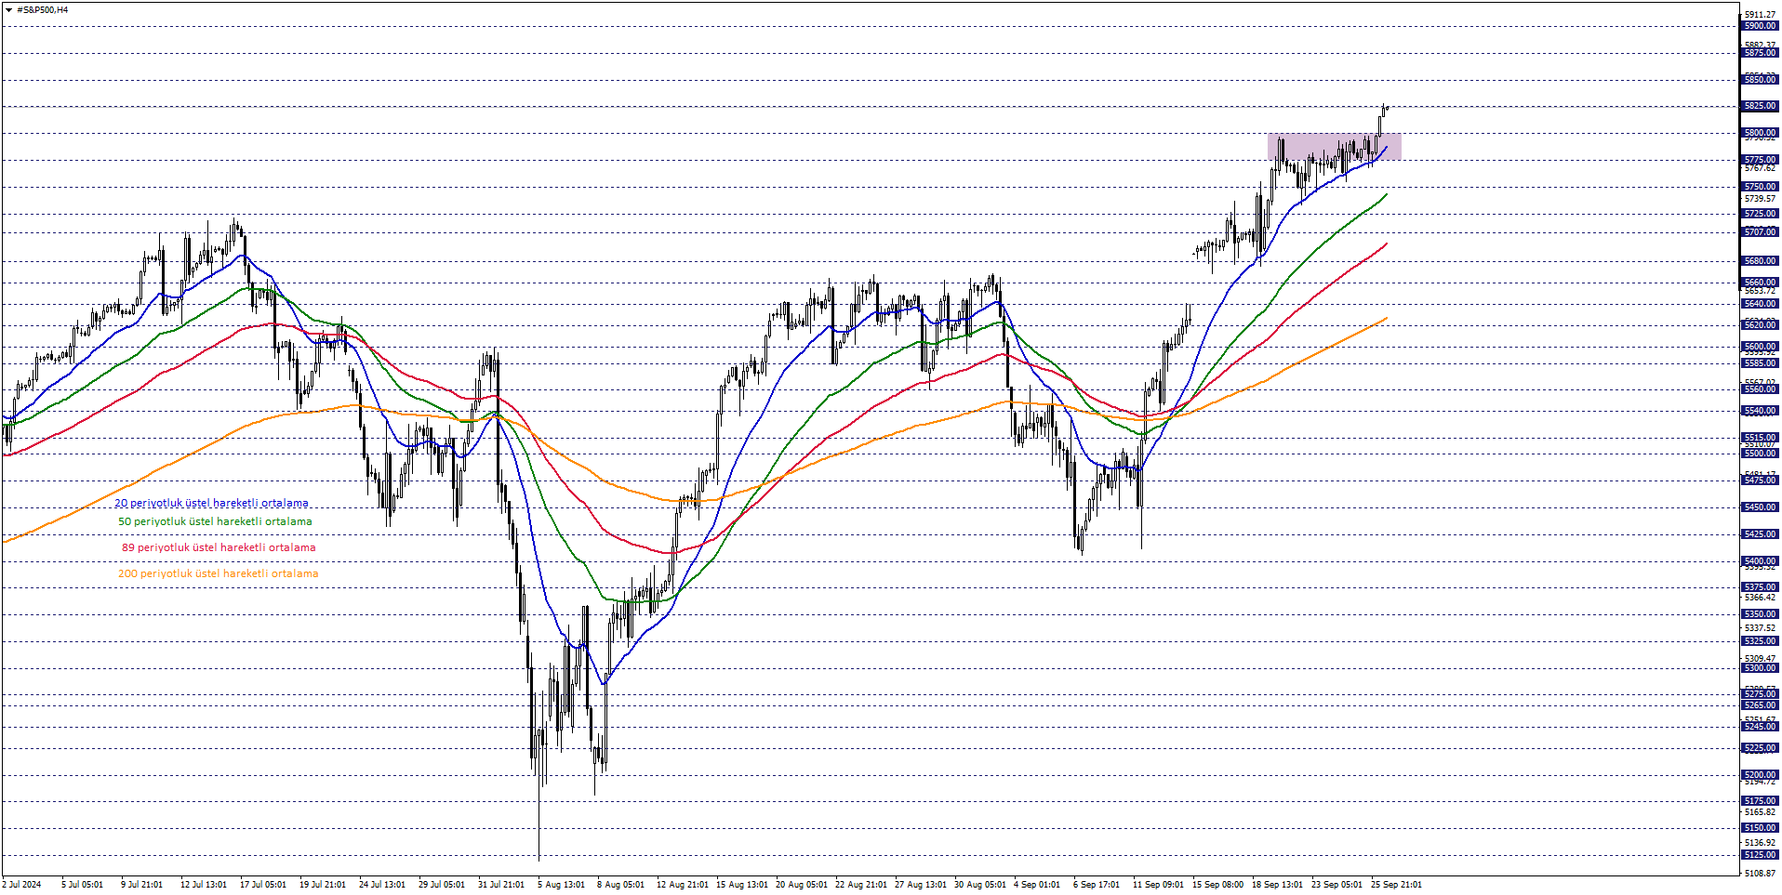Screen dimensions: 1782x895
Task: Click the '20 periyotluk üstel hareketli ortalama' label
Action: point(211,503)
